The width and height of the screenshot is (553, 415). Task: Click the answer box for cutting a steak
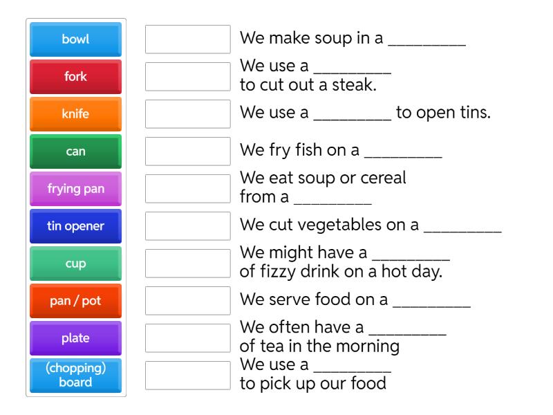coord(187,77)
